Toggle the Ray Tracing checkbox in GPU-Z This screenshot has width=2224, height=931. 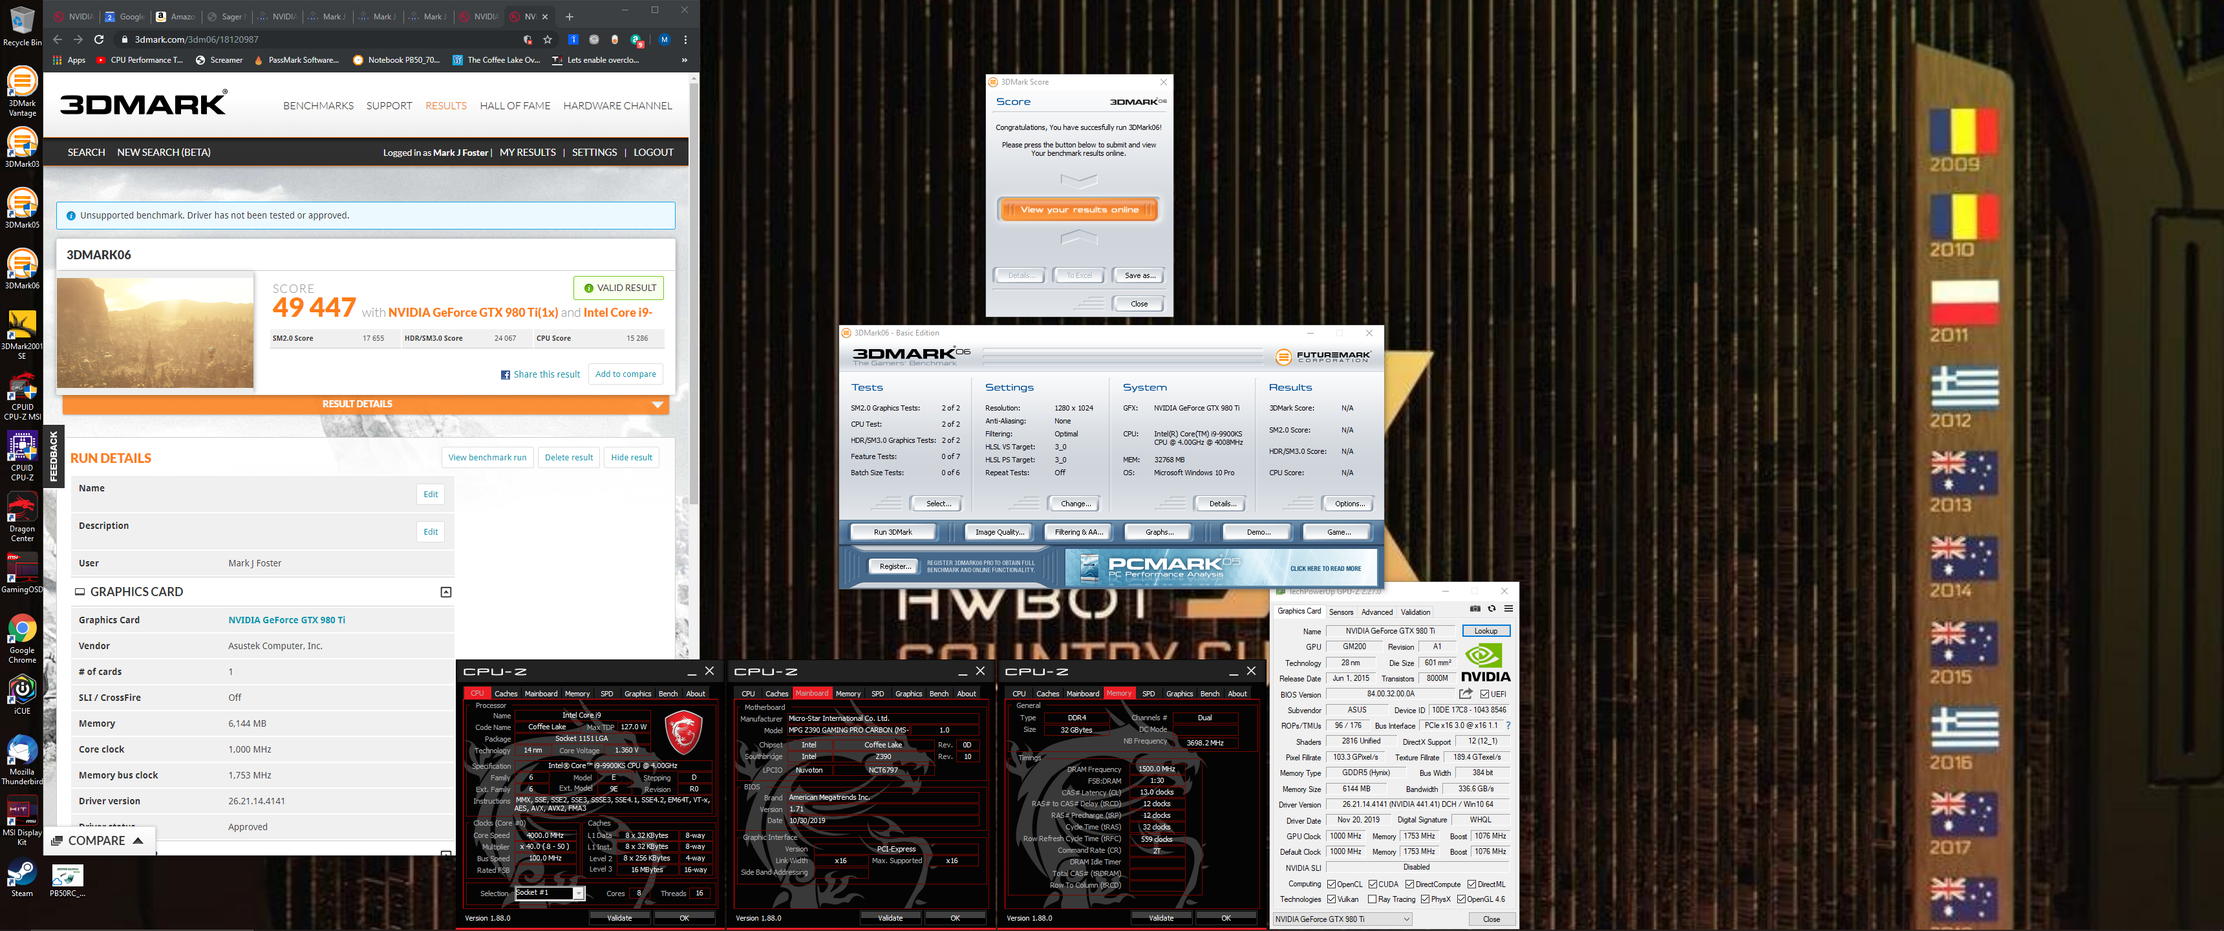[x=1373, y=900]
